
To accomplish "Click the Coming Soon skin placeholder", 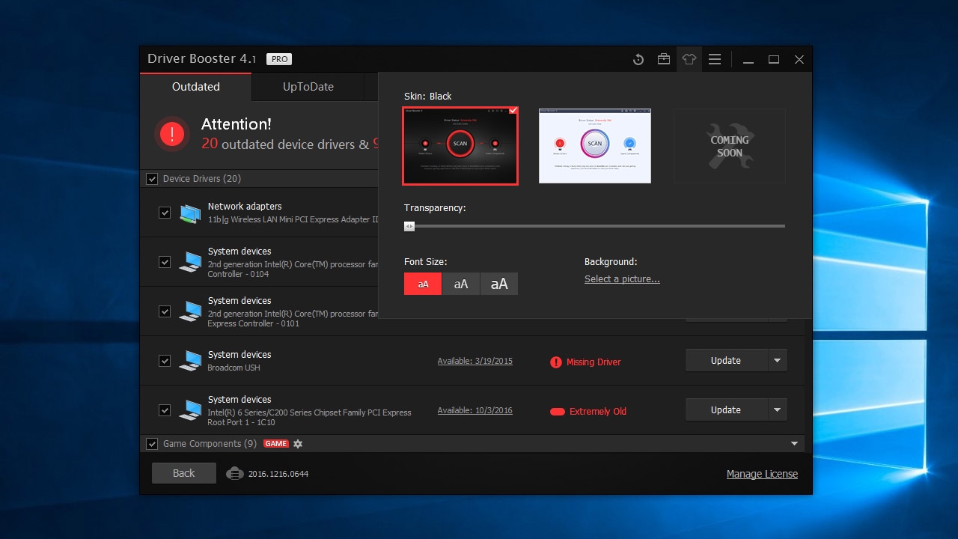I will coord(730,146).
